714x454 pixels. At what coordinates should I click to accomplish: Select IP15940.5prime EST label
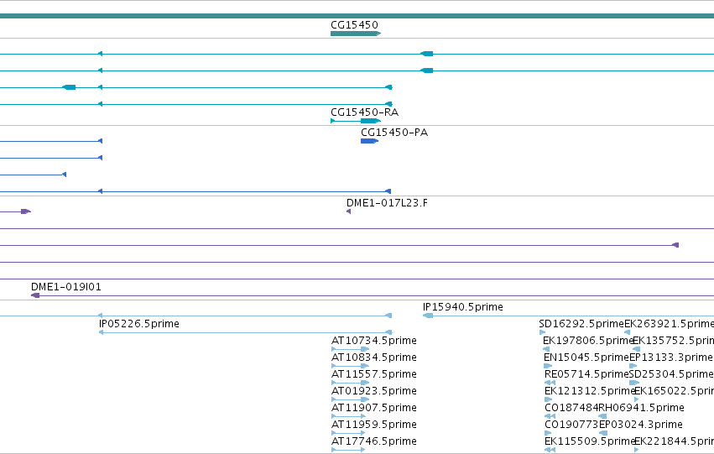[462, 307]
